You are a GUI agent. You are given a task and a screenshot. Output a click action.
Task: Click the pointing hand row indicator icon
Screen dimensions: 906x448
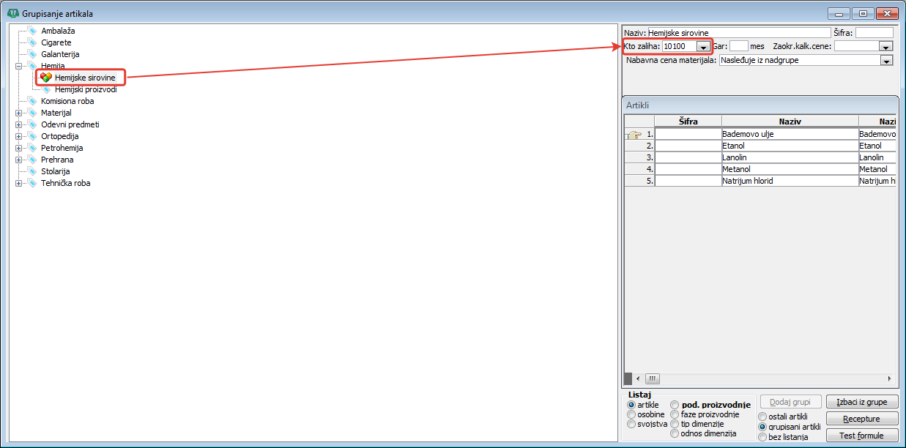pos(634,135)
